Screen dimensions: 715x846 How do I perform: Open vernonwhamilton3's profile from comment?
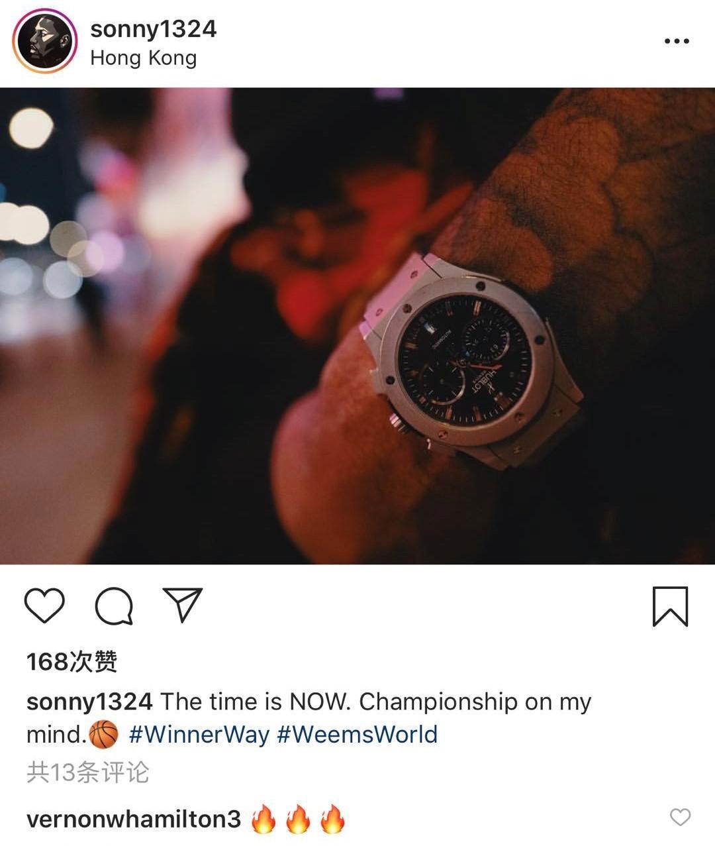point(134,820)
